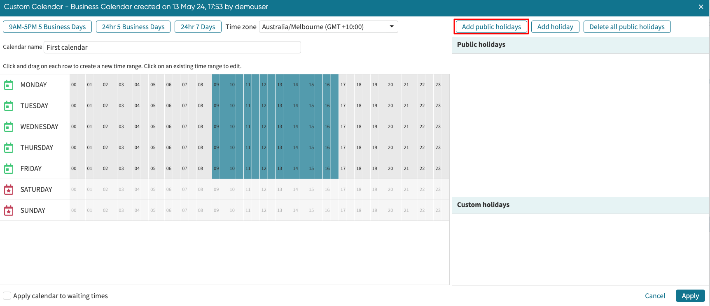This screenshot has height=306, width=710.
Task: Click the Tuesday calendar day icon
Action: pyautogui.click(x=9, y=106)
